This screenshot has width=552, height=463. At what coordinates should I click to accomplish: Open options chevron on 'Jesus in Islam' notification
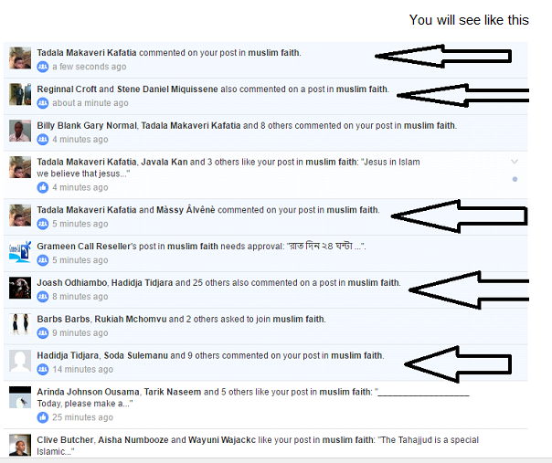point(515,162)
